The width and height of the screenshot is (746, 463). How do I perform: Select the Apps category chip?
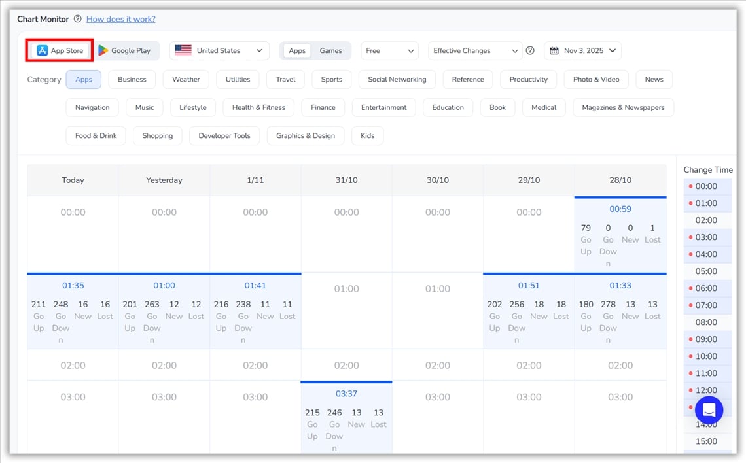point(84,79)
